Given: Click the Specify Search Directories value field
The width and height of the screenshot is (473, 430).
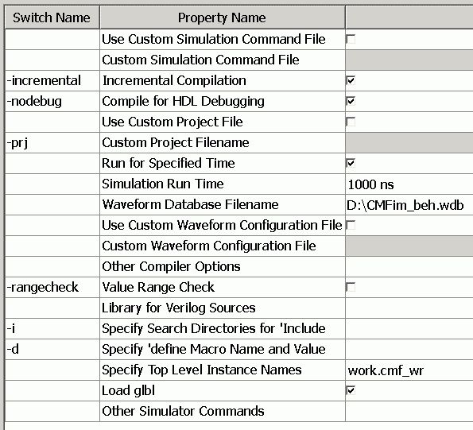Looking at the screenshot, I should click(409, 328).
